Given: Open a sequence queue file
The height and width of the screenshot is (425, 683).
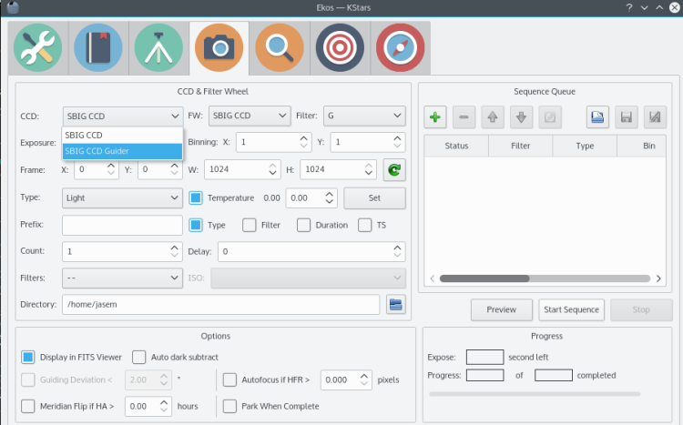Looking at the screenshot, I should coord(597,117).
